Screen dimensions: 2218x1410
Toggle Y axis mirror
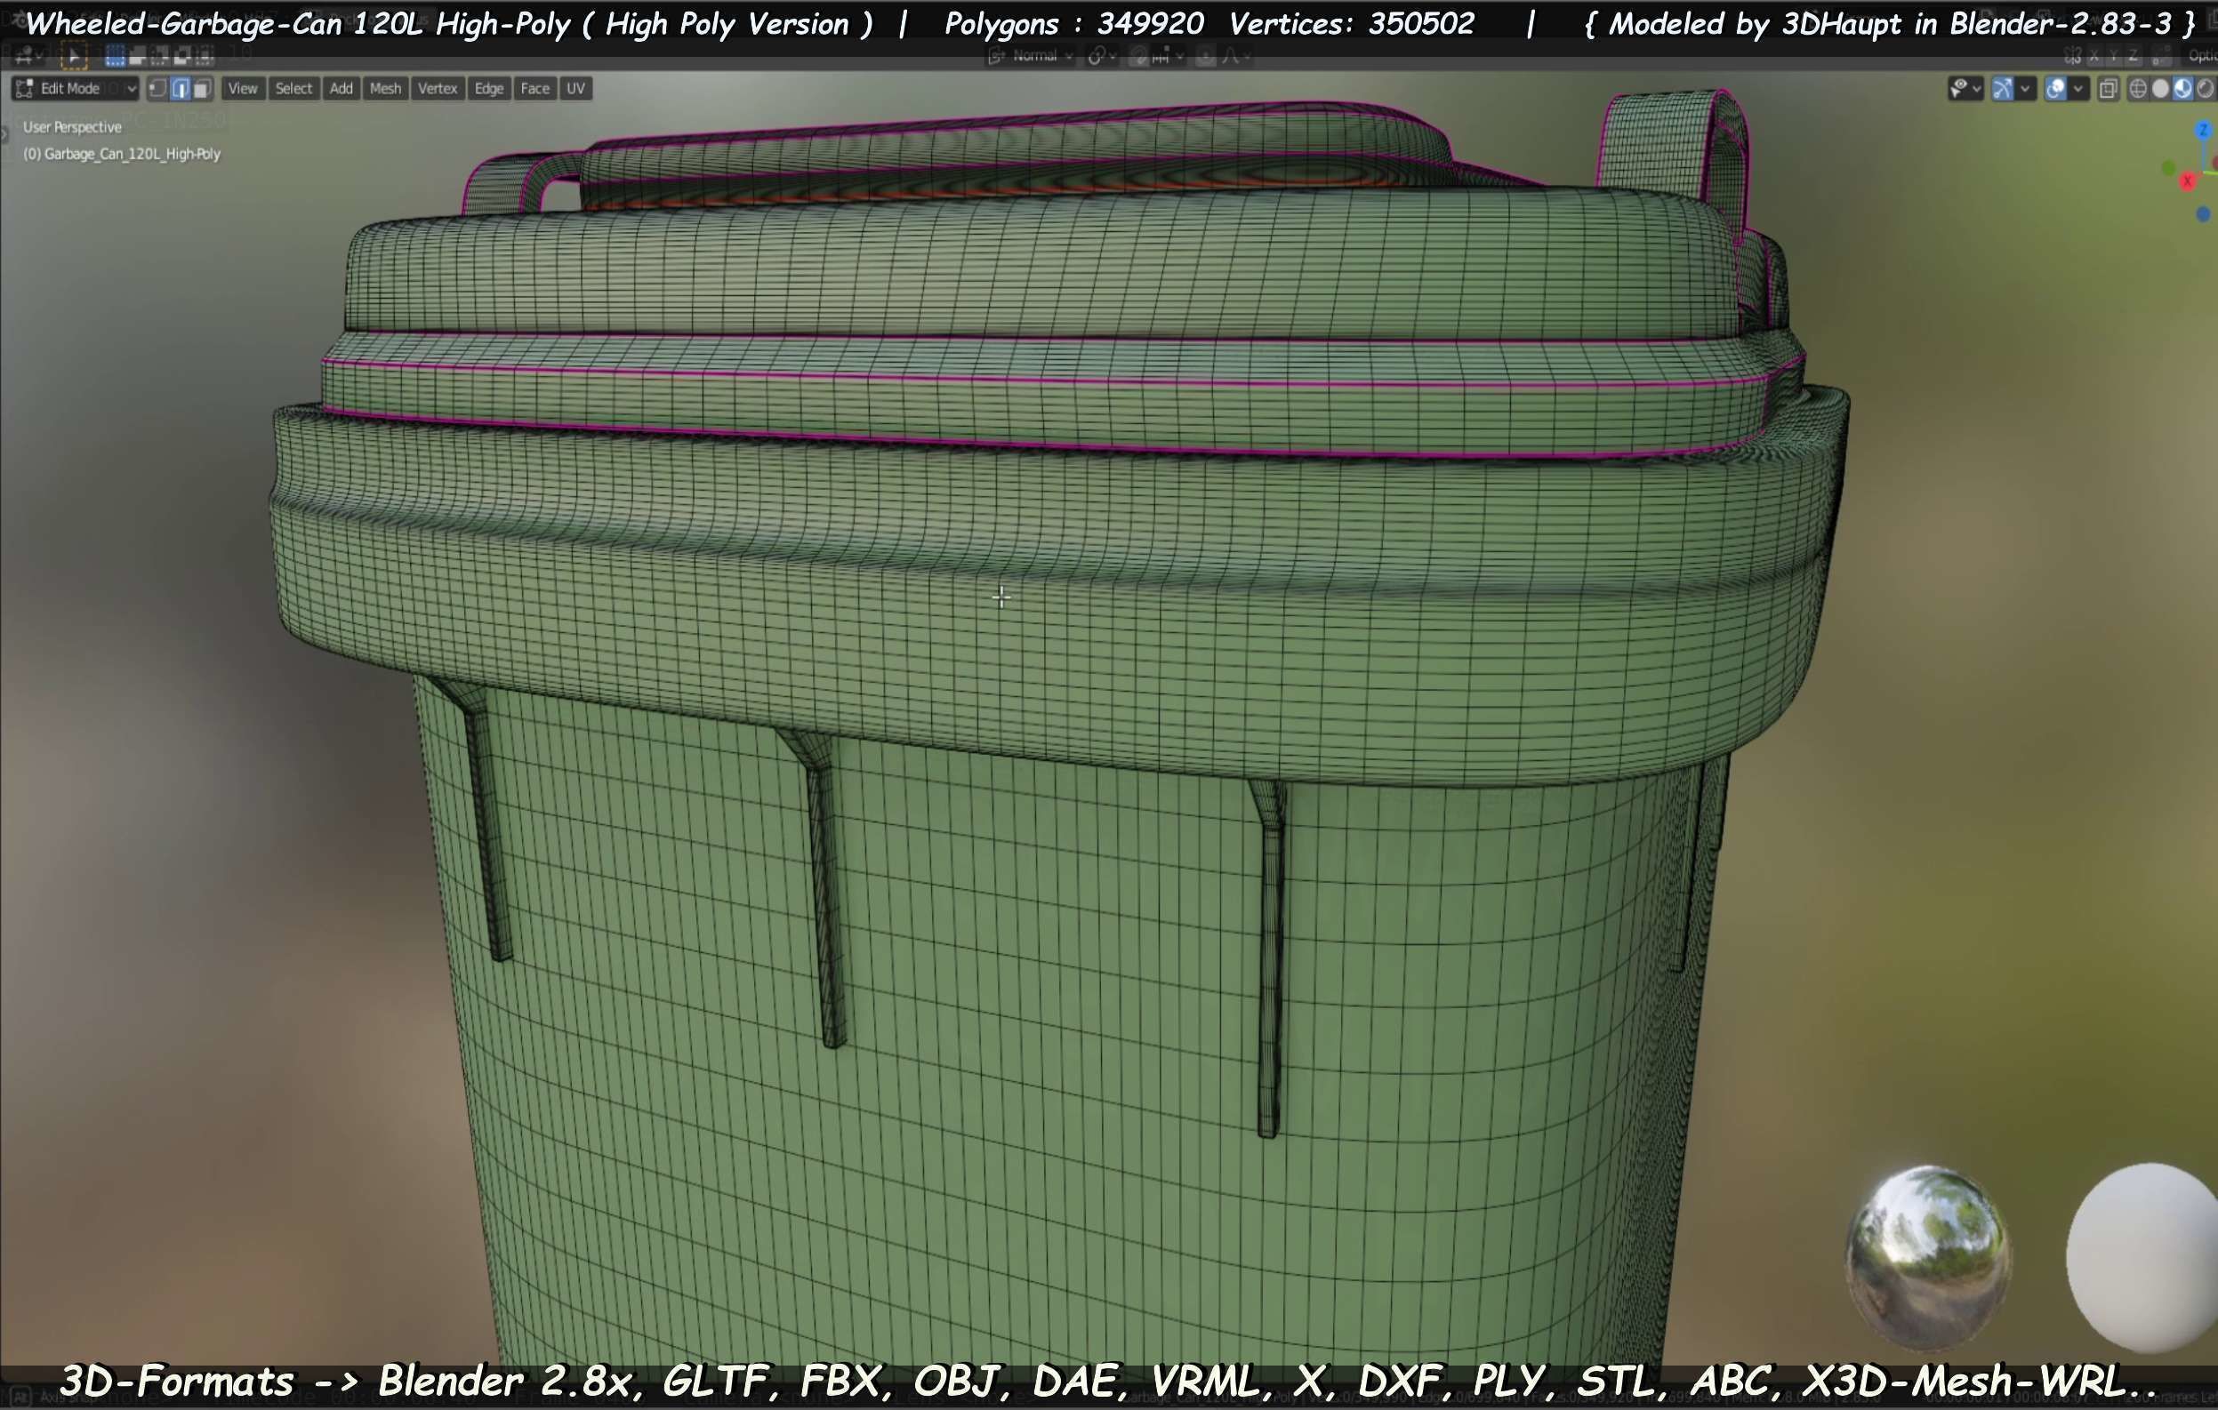[x=2113, y=57]
